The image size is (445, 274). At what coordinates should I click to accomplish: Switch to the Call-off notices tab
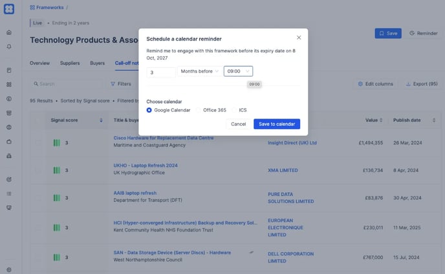tap(127, 63)
